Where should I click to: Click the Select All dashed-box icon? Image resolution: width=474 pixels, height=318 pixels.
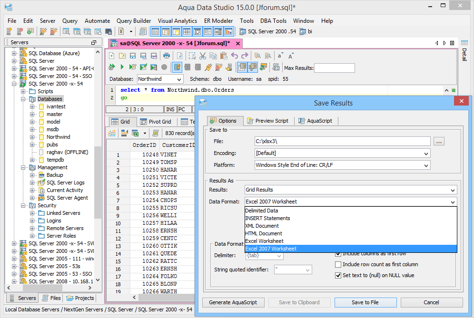pos(192,56)
